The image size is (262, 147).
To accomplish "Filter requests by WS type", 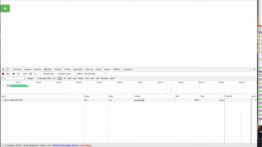I will coord(97,78).
